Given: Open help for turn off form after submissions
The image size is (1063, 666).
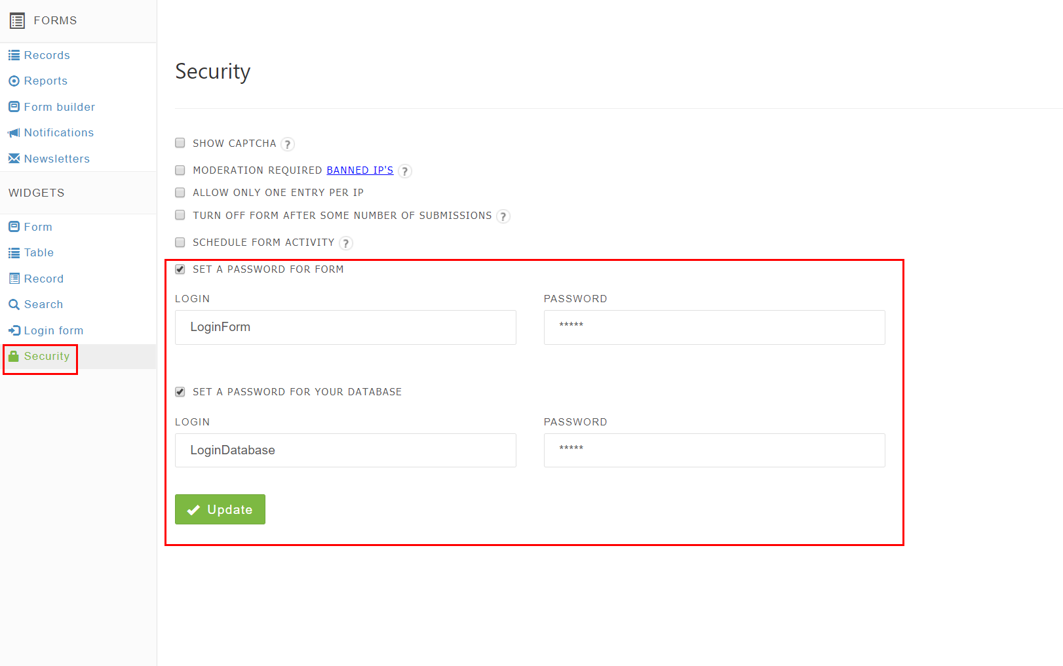Looking at the screenshot, I should coord(503,216).
